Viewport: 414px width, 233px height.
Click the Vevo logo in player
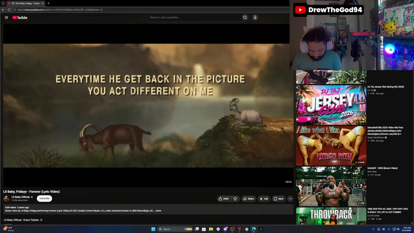pyautogui.click(x=288, y=182)
